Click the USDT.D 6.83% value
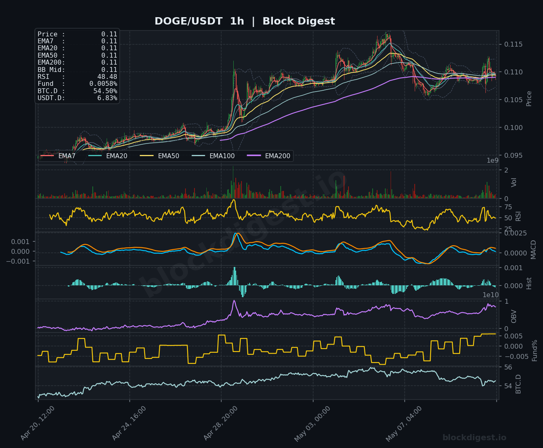The height and width of the screenshot is (448, 543). 107,98
